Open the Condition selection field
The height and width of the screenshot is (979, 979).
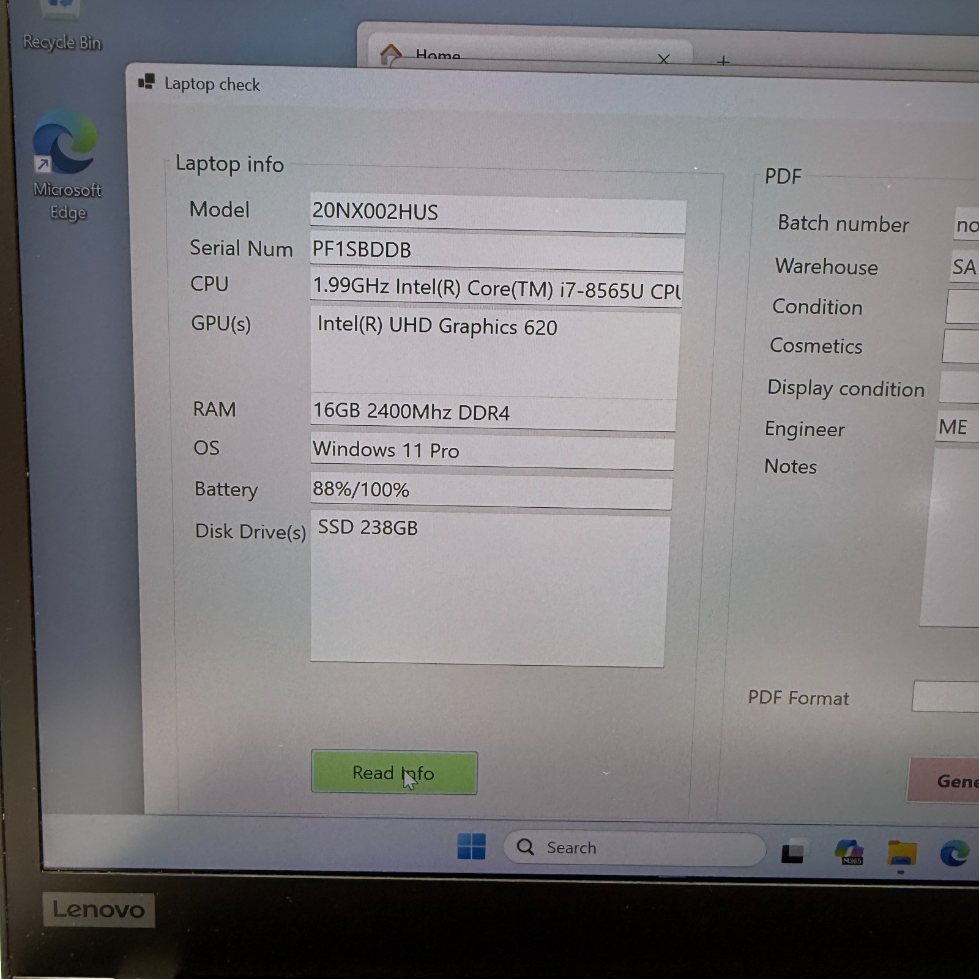coord(962,307)
